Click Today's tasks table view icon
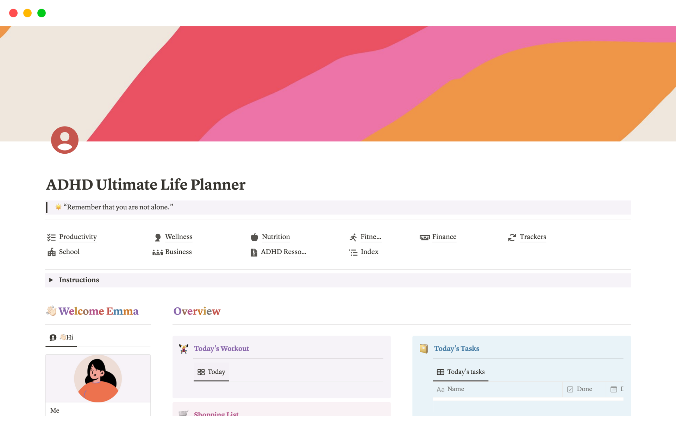Viewport: 676px width, 423px height. point(440,371)
